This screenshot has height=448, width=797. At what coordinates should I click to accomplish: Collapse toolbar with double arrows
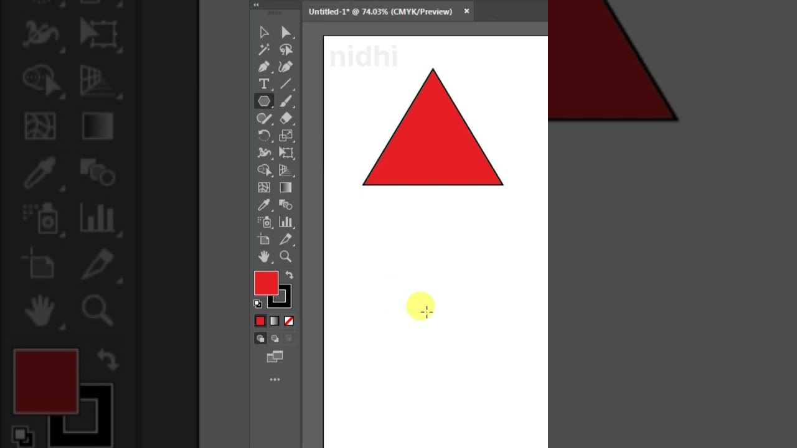click(256, 4)
